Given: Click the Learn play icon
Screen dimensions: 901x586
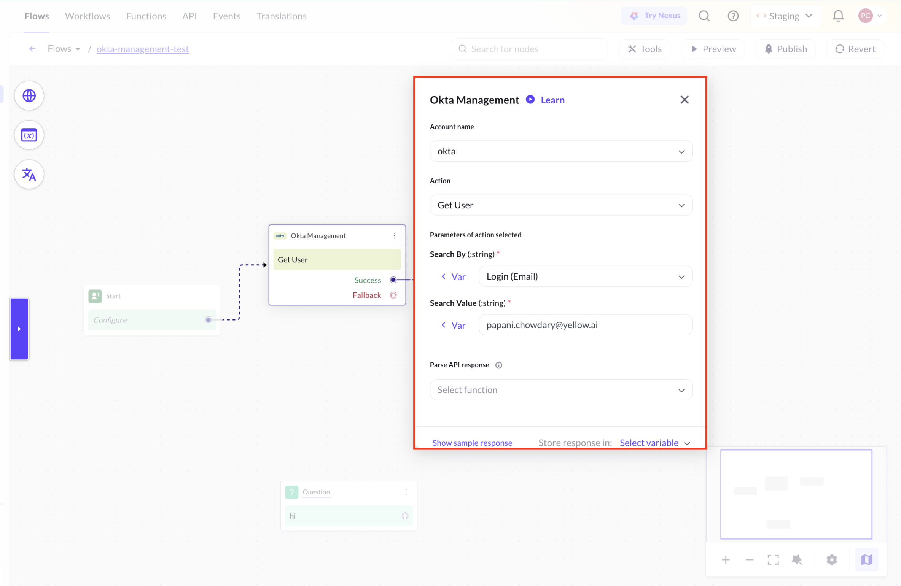Looking at the screenshot, I should pos(530,100).
